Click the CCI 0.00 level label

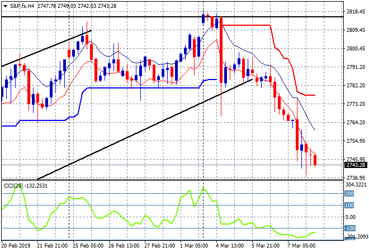pyautogui.click(x=351, y=217)
